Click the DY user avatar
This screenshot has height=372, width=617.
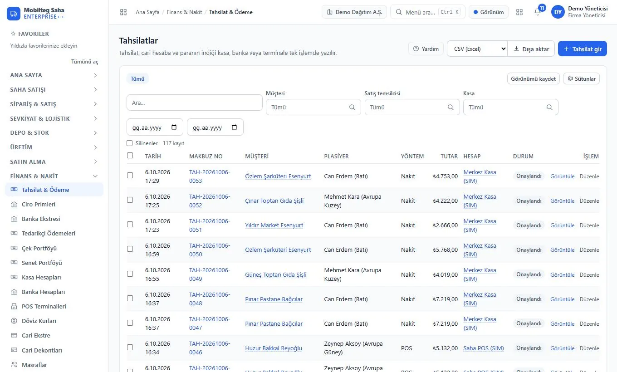[x=558, y=12]
